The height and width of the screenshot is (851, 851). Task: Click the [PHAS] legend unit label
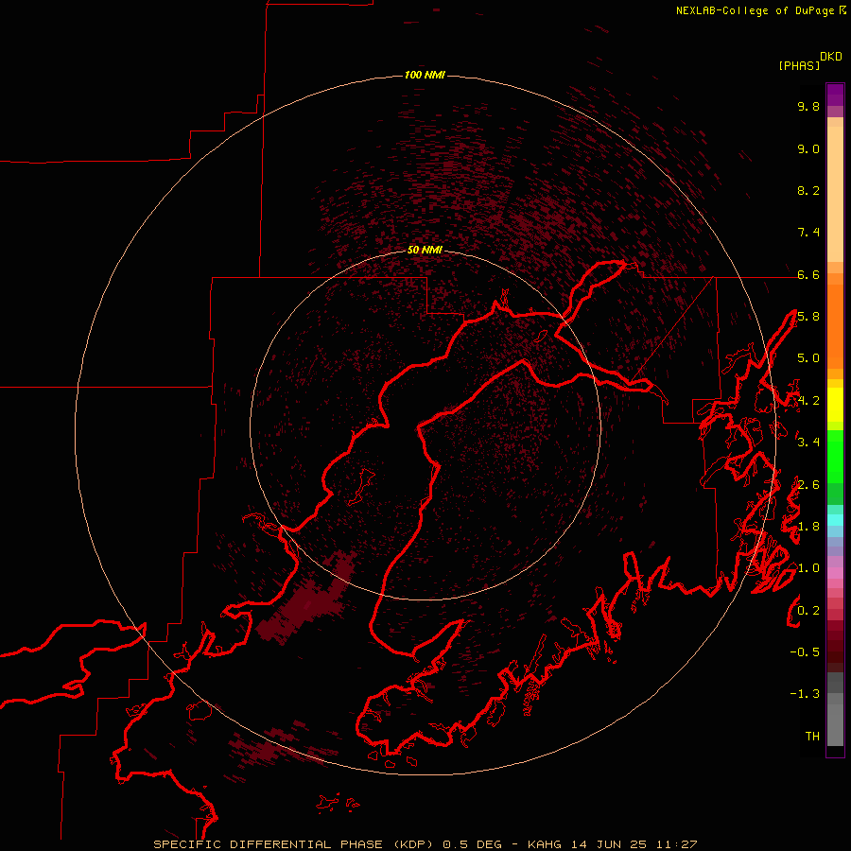click(799, 66)
